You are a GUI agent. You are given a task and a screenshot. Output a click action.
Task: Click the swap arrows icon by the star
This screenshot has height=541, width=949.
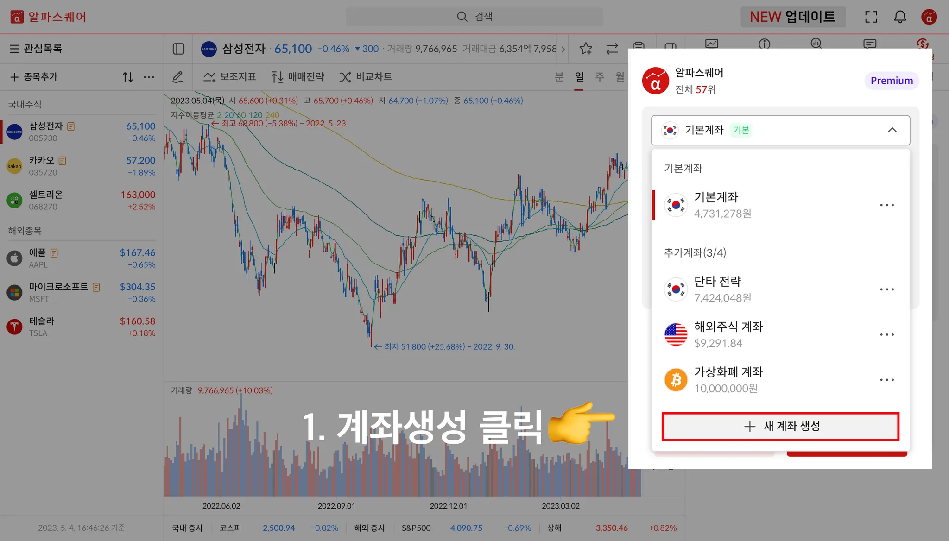coord(612,49)
